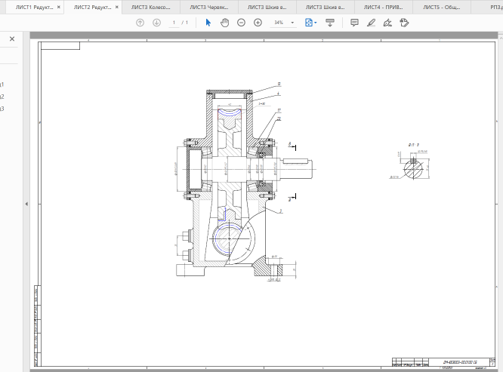Click the stamp tool icon
The height and width of the screenshot is (372, 503).
404,23
